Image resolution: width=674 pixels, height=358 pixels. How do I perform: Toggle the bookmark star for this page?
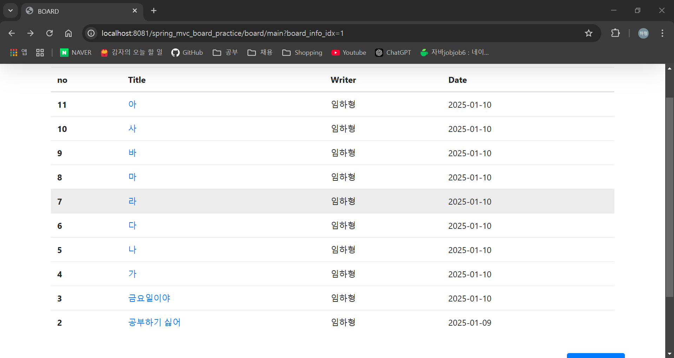[589, 33]
